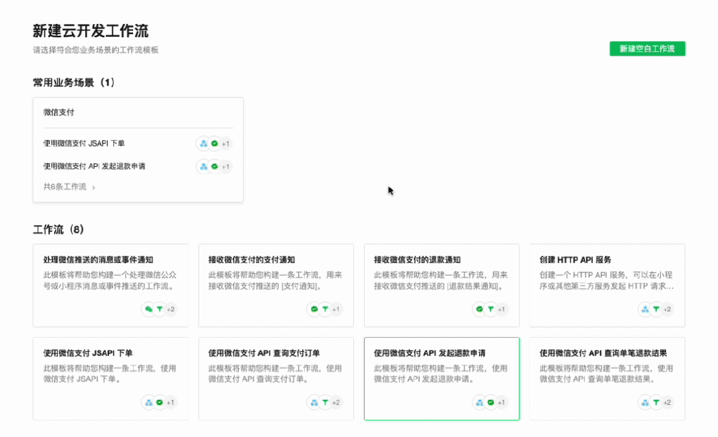Image resolution: width=718 pixels, height=437 pixels.
Task: Click the blue cloud icon on the JSAPI 下单 workflow card
Action: [x=148, y=402]
